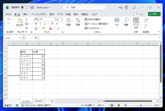The width and height of the screenshot is (165, 111).
Task: Decrease font size with smaller A icon
Action: pyautogui.click(x=57, y=24)
